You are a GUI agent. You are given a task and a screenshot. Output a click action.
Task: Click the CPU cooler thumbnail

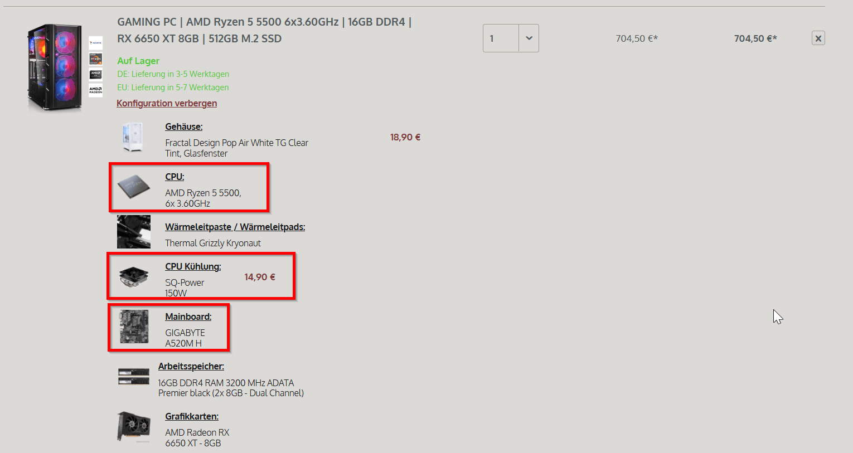[134, 277]
